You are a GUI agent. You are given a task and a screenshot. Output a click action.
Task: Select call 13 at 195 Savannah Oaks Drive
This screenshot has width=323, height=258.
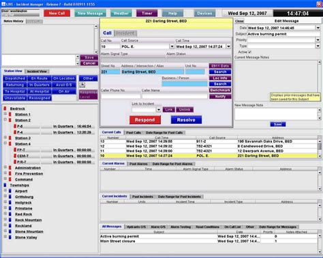(x=209, y=142)
